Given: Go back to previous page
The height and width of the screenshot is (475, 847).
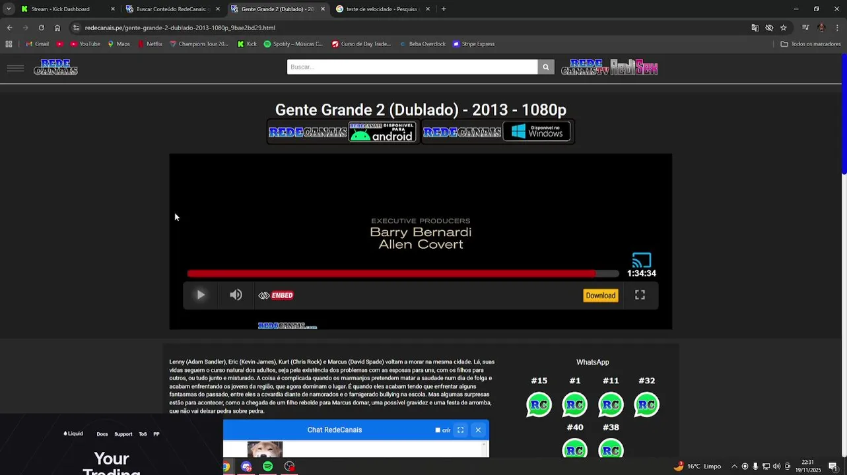Looking at the screenshot, I should [x=9, y=28].
